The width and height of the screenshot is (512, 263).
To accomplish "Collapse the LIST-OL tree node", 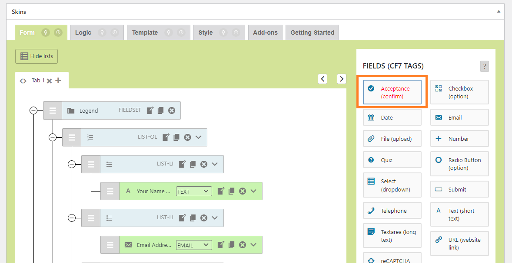I will tap(53, 137).
